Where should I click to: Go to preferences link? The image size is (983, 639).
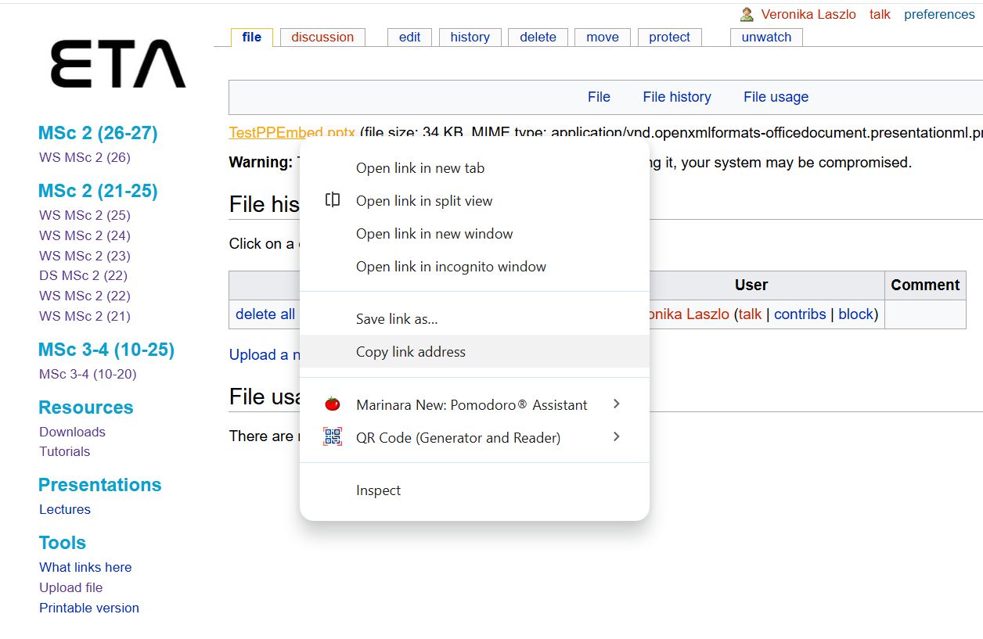pyautogui.click(x=939, y=15)
